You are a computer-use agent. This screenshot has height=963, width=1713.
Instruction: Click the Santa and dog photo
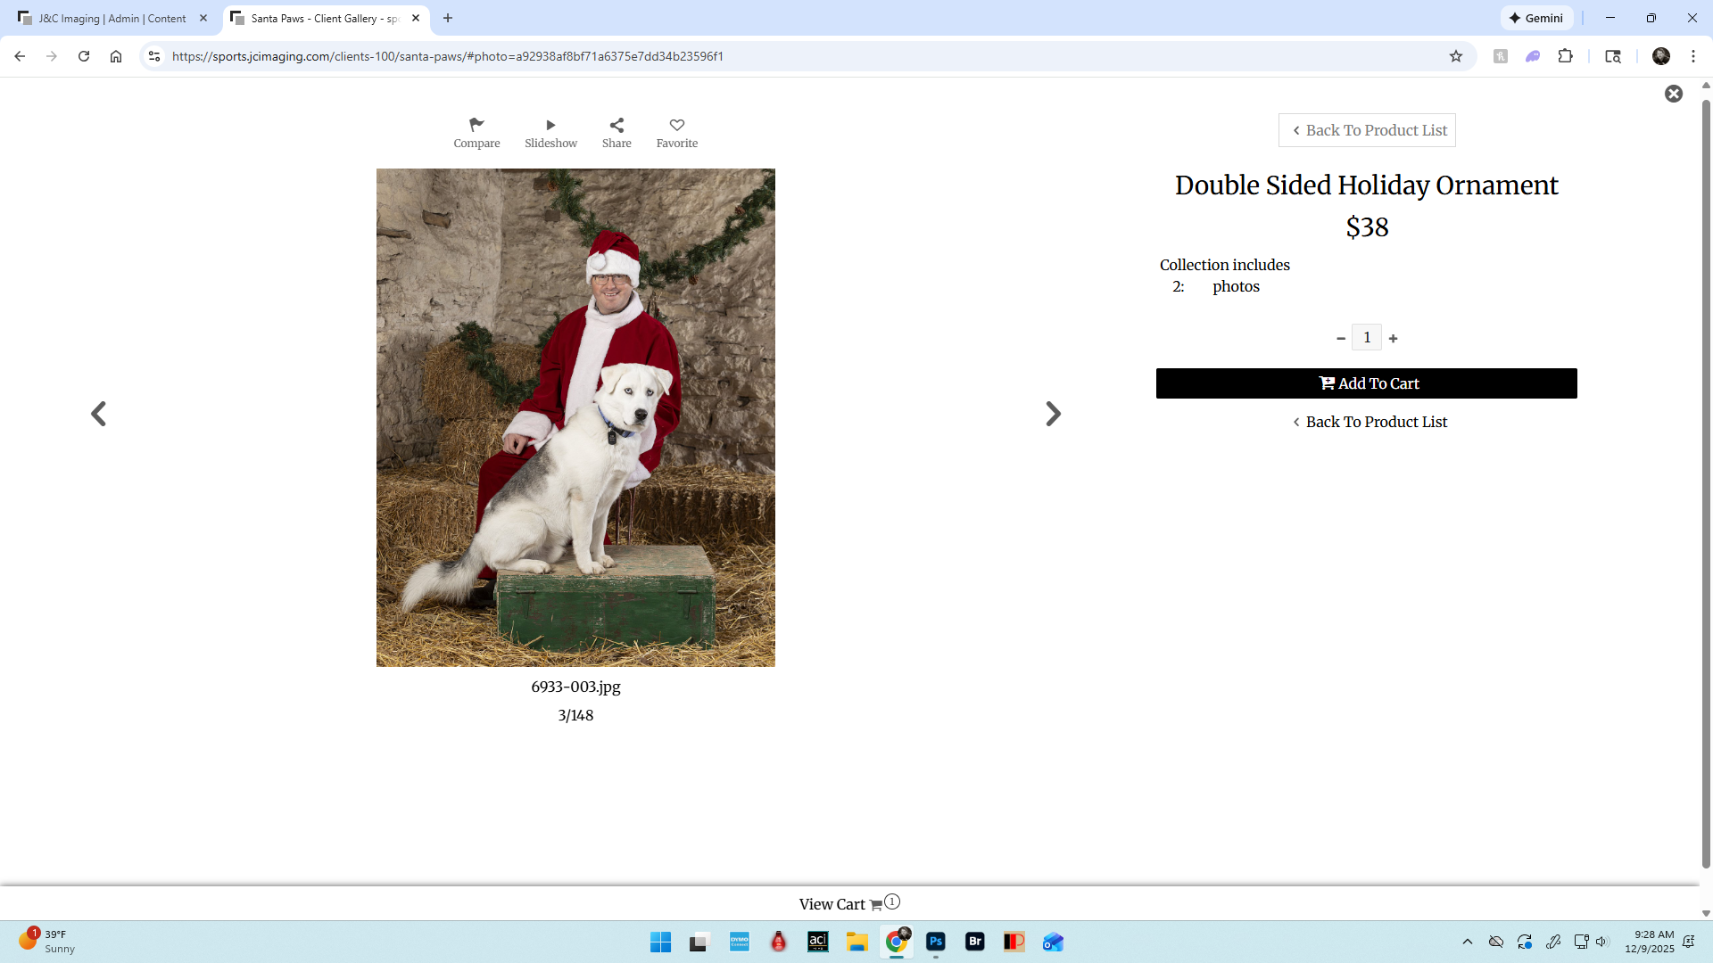pyautogui.click(x=575, y=417)
